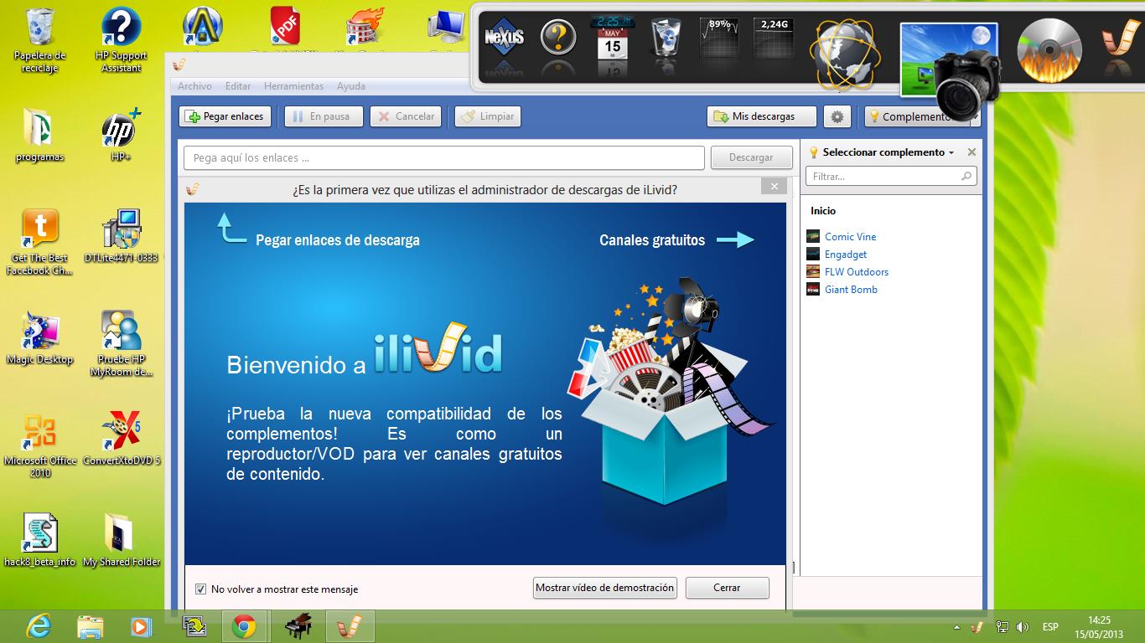Open the Editar menu
This screenshot has height=643, width=1145.
238,86
